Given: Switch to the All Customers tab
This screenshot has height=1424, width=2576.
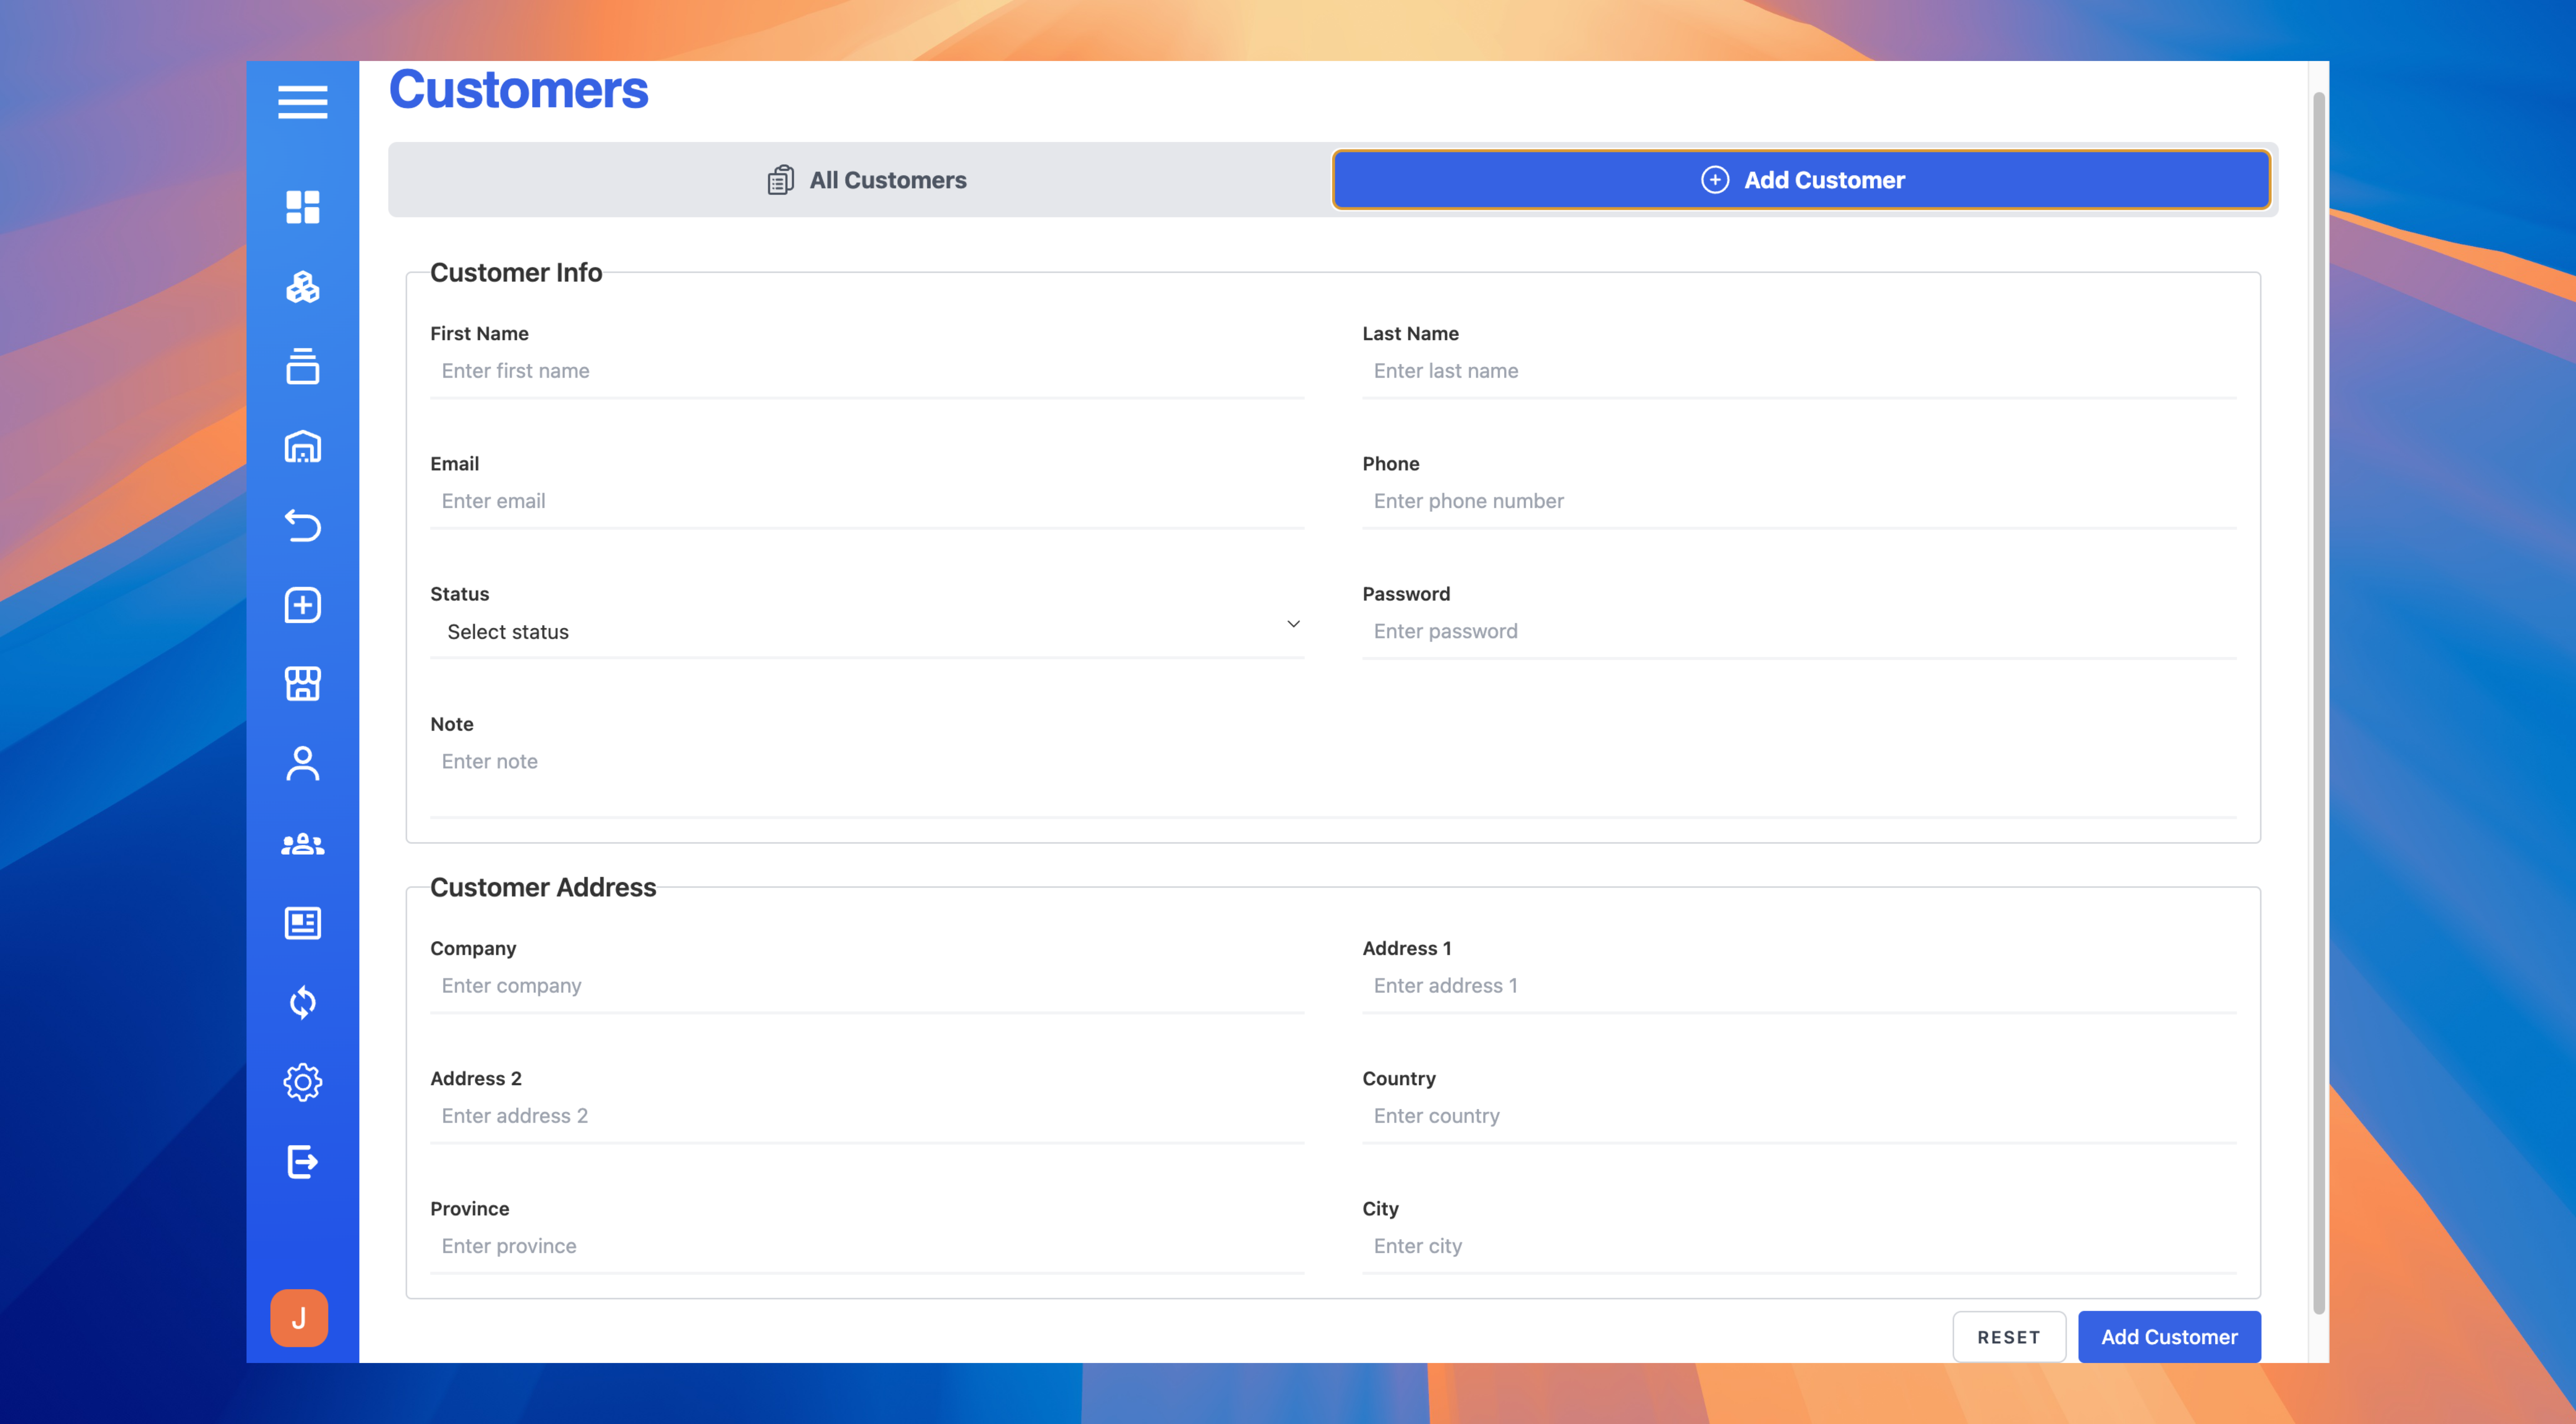Looking at the screenshot, I should [866, 180].
